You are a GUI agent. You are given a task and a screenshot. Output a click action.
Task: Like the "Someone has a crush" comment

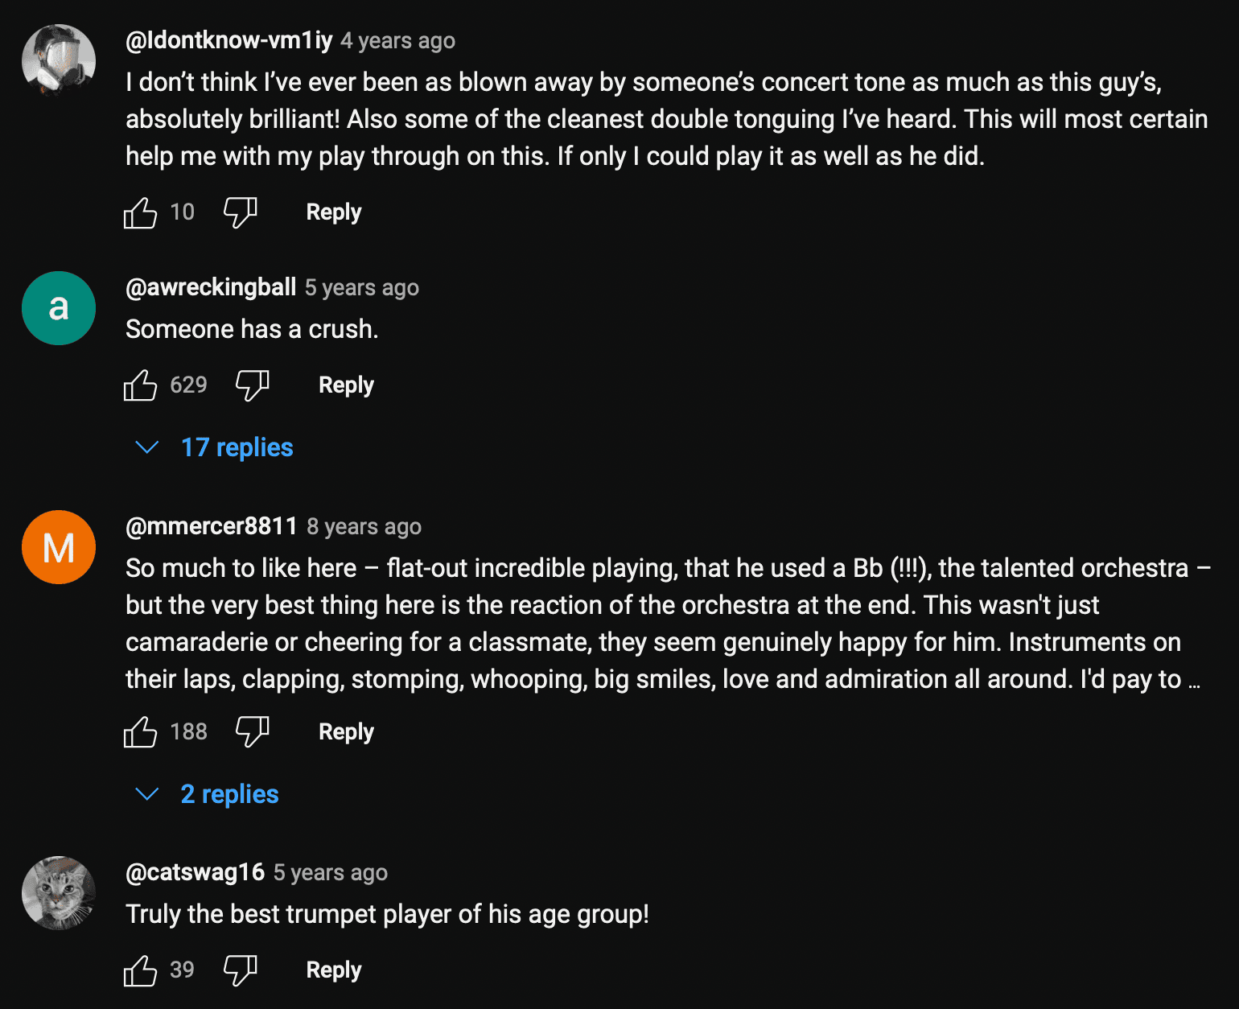(x=140, y=385)
